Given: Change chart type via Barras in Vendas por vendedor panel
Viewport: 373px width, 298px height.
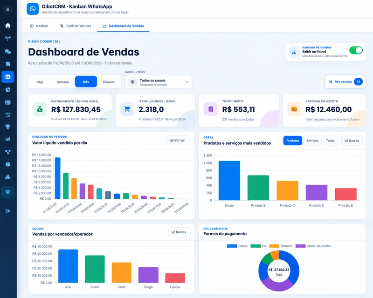Looking at the screenshot, I should click(x=179, y=232).
